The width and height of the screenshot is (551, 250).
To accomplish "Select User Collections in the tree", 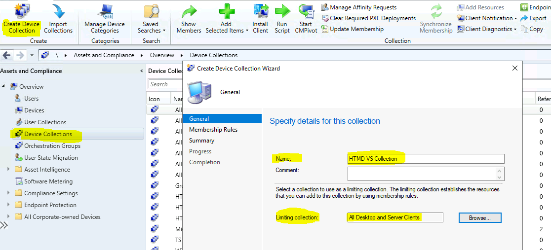I will tap(45, 122).
